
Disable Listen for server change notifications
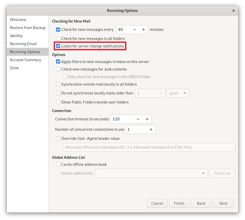pos(58,46)
